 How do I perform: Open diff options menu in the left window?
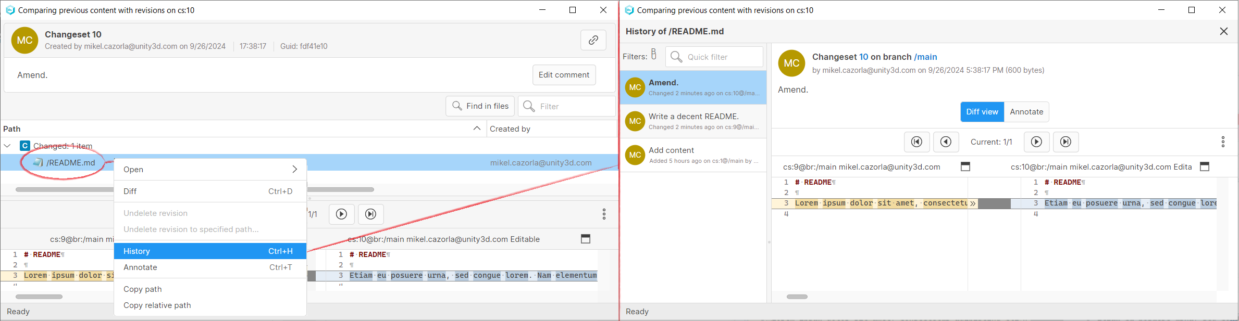604,214
